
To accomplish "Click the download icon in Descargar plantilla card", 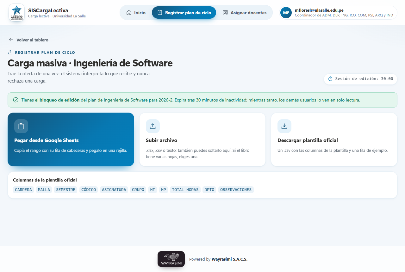I will coord(284,126).
